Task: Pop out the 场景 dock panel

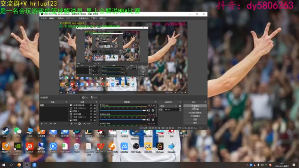Action: tap(67, 102)
